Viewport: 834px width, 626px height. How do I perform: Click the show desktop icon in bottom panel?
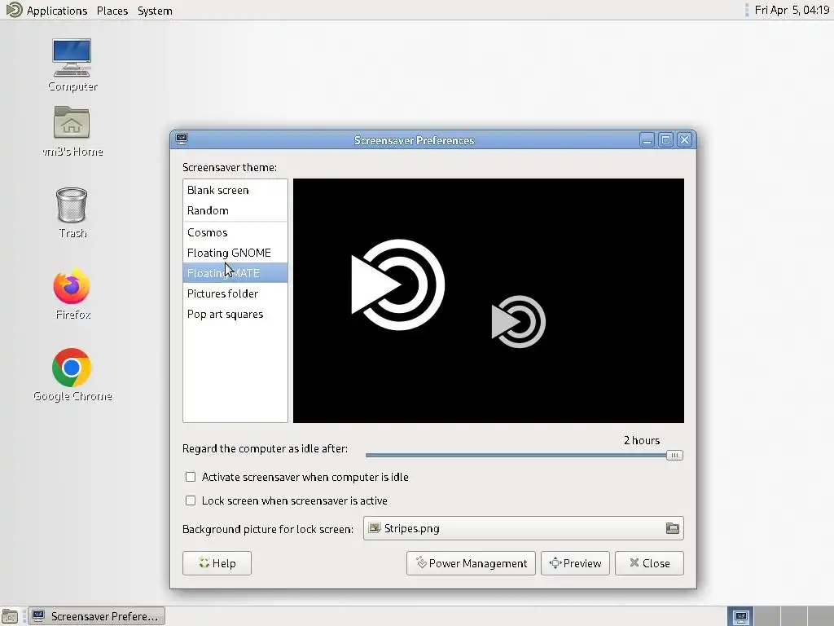(x=10, y=616)
